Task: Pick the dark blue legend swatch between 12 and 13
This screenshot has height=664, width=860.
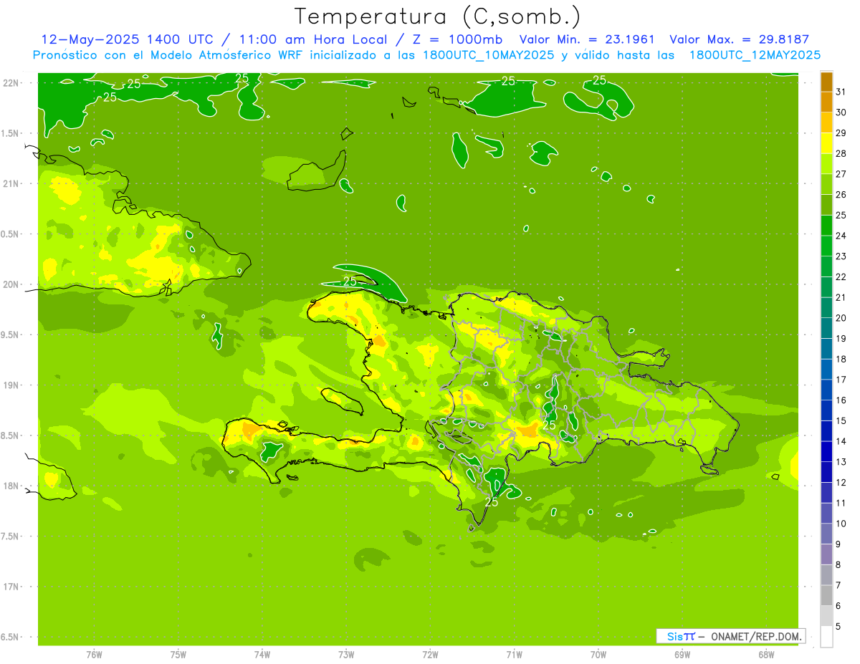Action: (826, 472)
